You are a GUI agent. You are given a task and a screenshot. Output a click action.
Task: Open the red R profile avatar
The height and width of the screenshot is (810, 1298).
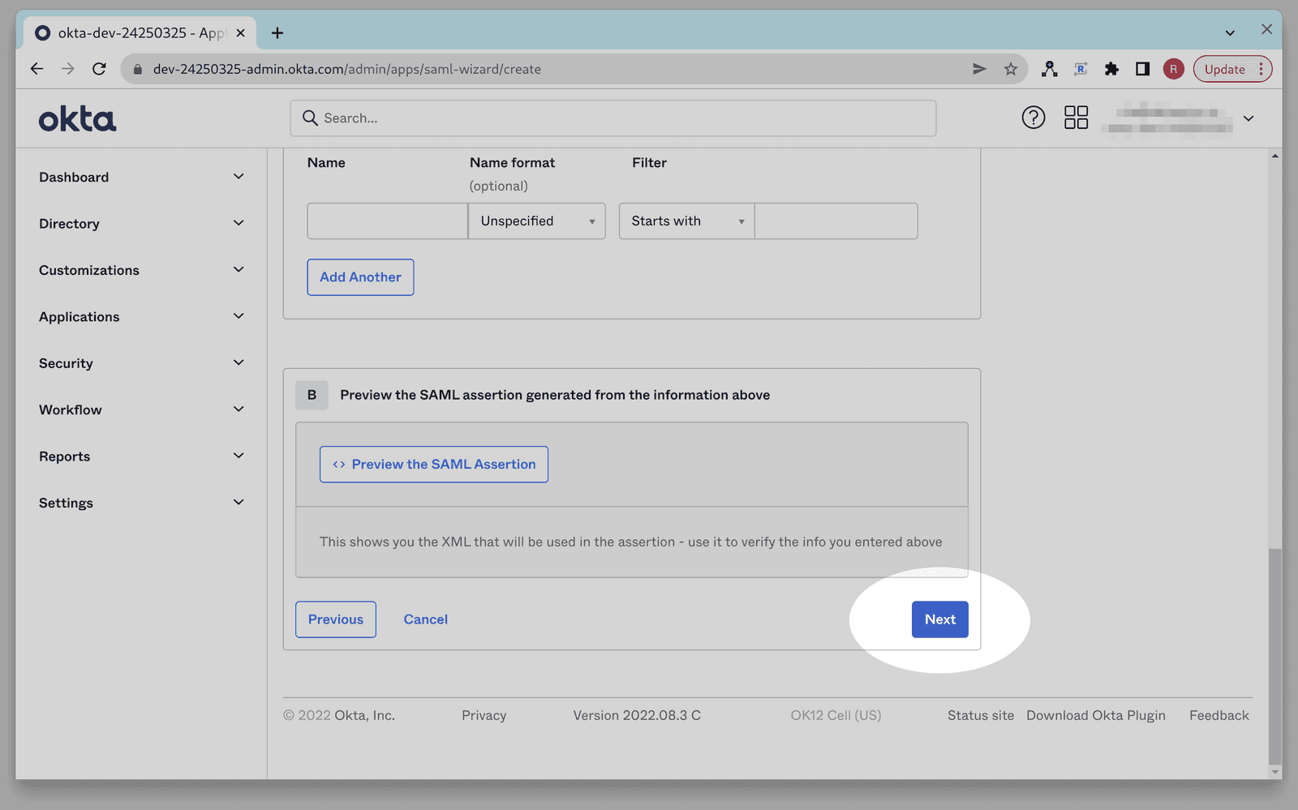[x=1173, y=69]
